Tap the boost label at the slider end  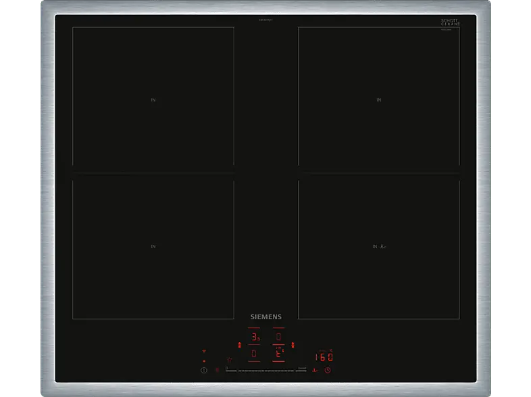tap(302, 367)
